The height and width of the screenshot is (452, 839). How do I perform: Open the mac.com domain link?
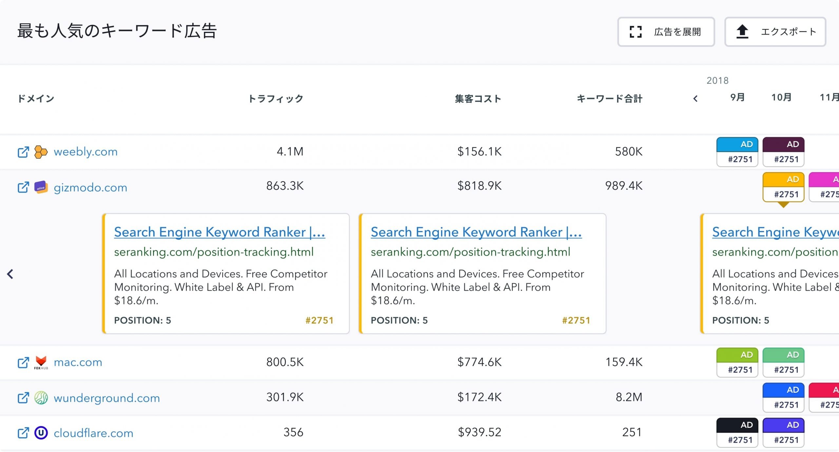[x=78, y=362]
